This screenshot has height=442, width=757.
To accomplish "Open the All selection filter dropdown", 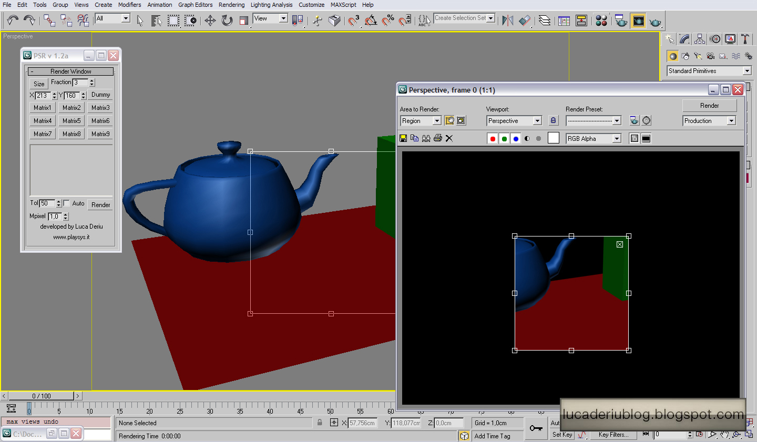I will click(x=112, y=18).
